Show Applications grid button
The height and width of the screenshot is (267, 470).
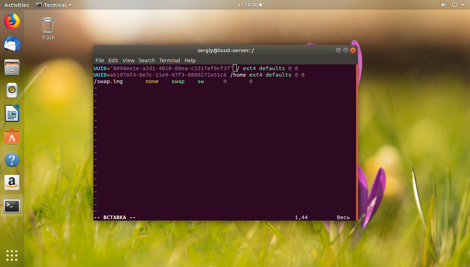12,255
